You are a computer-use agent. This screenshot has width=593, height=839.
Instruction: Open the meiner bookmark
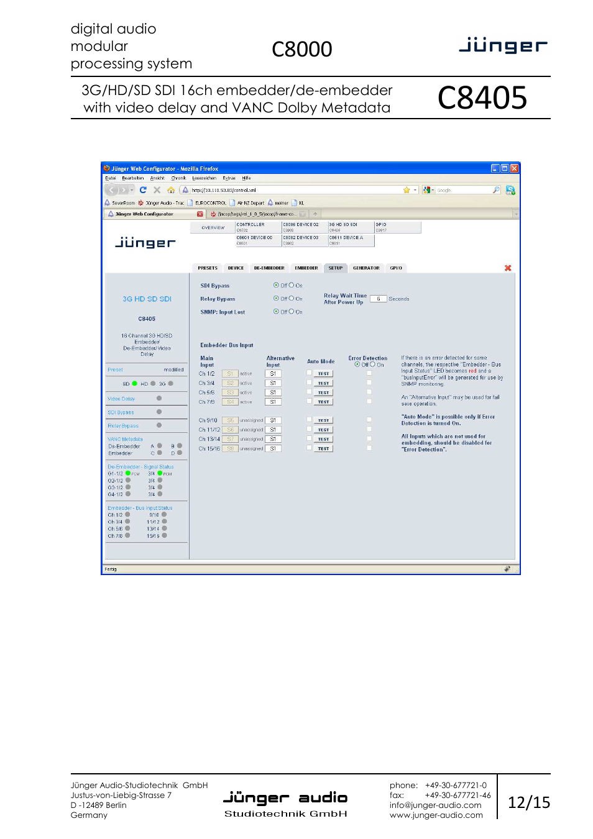point(278,202)
